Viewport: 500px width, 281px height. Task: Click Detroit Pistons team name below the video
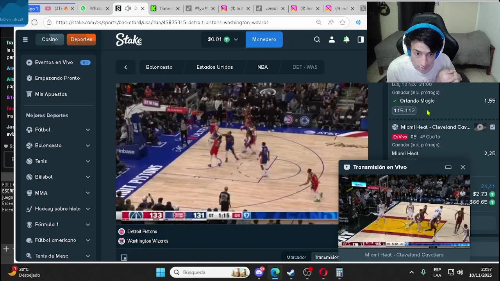(142, 231)
